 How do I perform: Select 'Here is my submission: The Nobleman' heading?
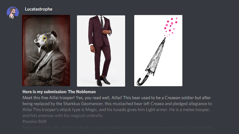[x=59, y=92]
